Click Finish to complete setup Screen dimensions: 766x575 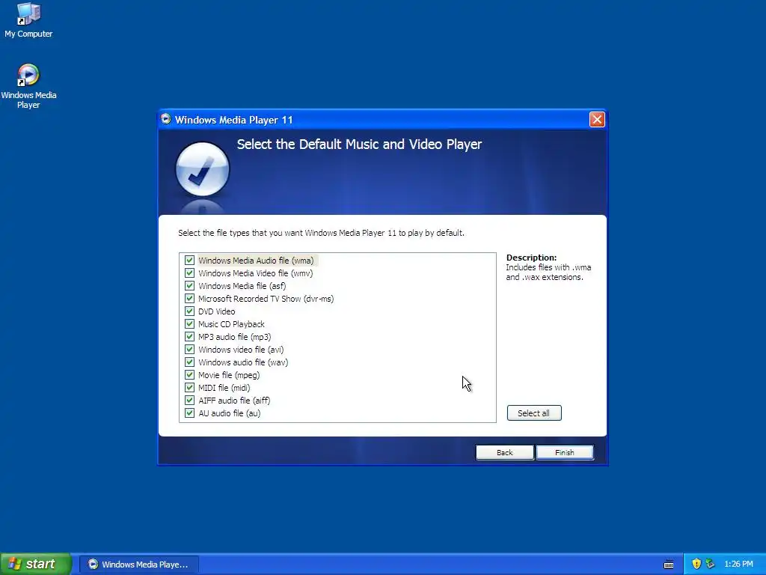pos(565,452)
